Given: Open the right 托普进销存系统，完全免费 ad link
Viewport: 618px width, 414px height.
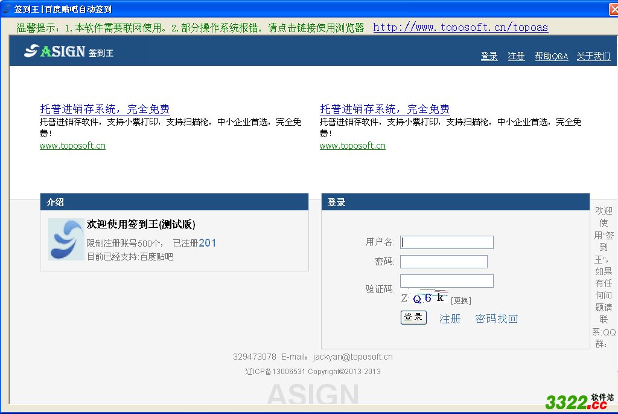Looking at the screenshot, I should point(384,109).
